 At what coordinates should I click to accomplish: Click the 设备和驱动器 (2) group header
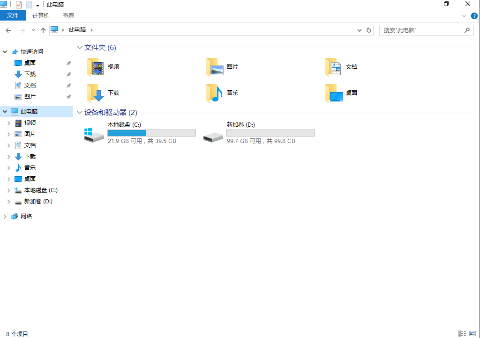(x=111, y=113)
